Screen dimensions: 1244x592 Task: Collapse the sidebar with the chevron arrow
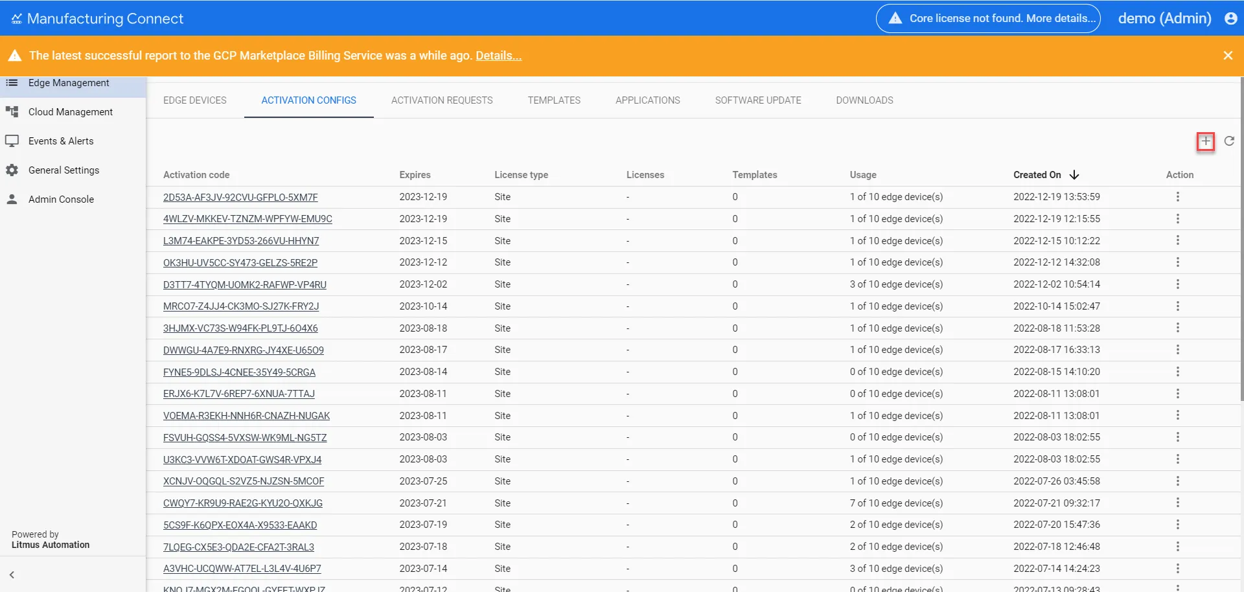[12, 575]
